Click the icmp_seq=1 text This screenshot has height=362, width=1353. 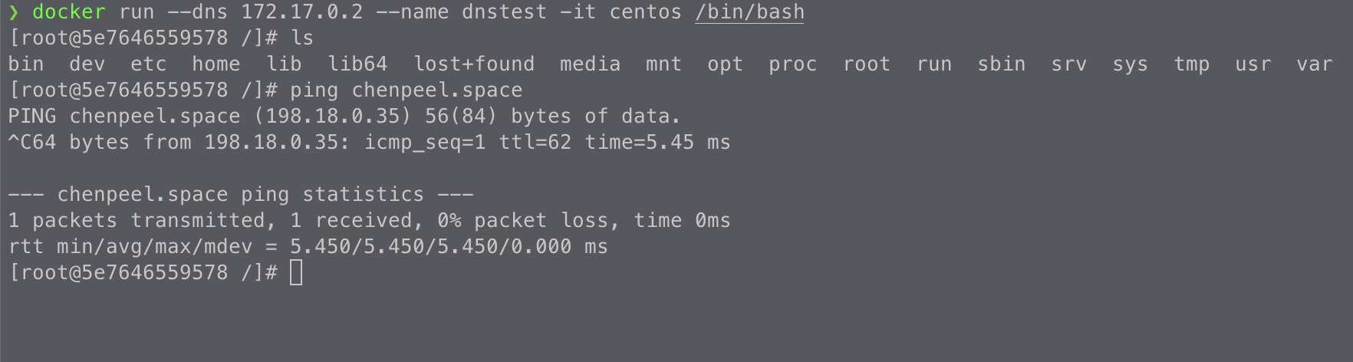(424, 143)
